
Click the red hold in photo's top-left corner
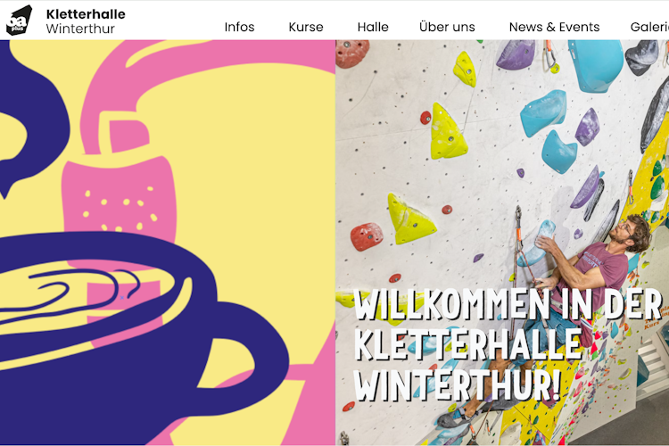(351, 53)
